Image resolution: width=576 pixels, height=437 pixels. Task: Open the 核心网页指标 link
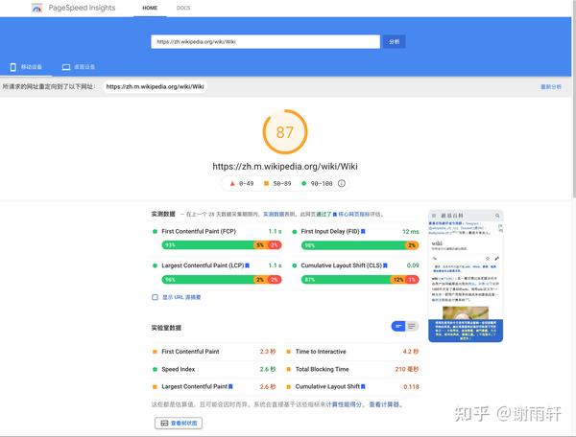[x=353, y=214]
